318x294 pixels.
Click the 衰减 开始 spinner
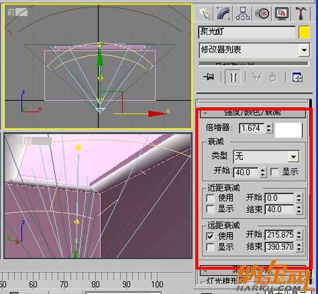(263, 172)
